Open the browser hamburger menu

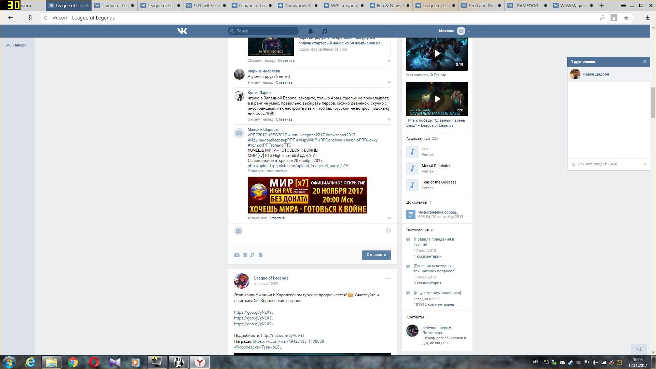623,5
